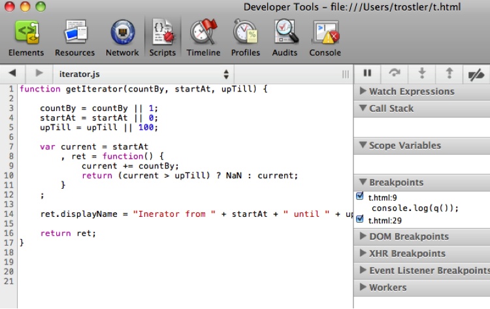Open the Resources panel
This screenshot has width=490, height=309.
point(75,38)
